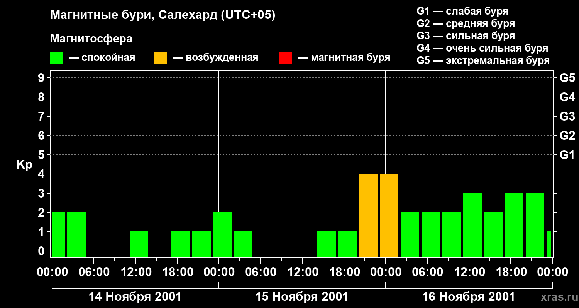Click the orange 'возбужденная' legend swatch

[x=161, y=58]
